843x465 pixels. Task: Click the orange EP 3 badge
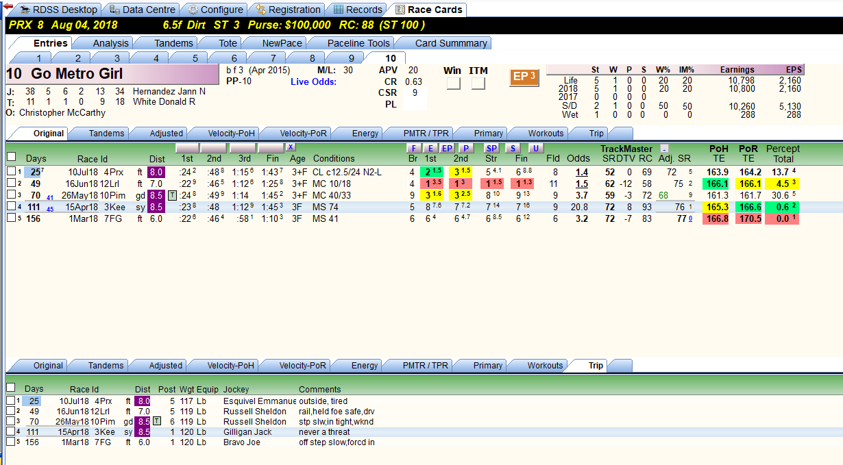click(x=524, y=77)
